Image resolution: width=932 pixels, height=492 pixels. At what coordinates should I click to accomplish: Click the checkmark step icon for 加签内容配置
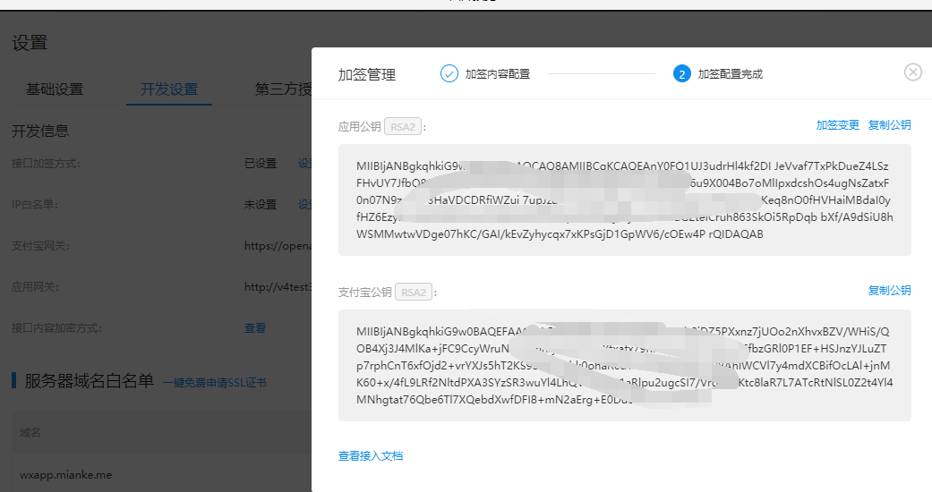click(449, 73)
